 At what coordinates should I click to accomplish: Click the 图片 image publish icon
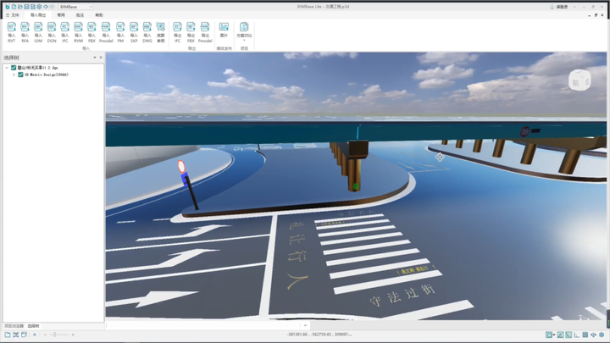pos(224,31)
